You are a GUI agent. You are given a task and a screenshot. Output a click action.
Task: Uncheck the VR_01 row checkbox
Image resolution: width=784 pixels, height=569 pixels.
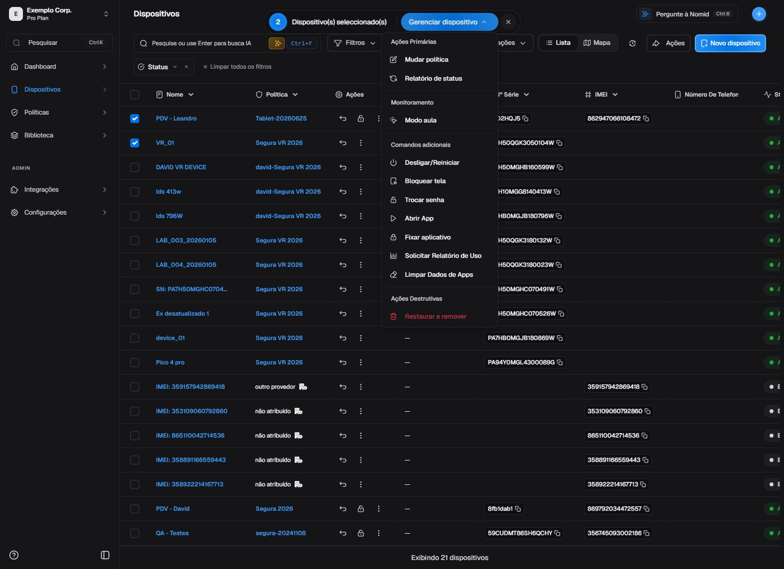tap(135, 143)
